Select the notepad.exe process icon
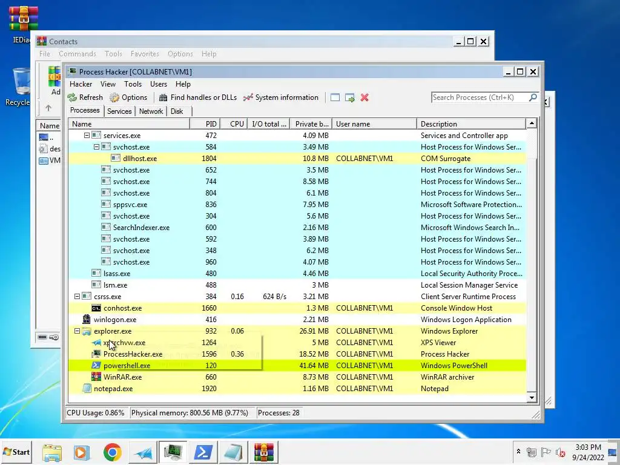 point(87,388)
